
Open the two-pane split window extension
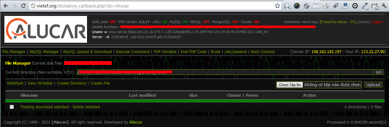(316, 6)
